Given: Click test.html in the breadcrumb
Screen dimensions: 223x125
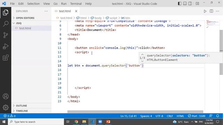Looking at the screenshot, I should 66,18.
